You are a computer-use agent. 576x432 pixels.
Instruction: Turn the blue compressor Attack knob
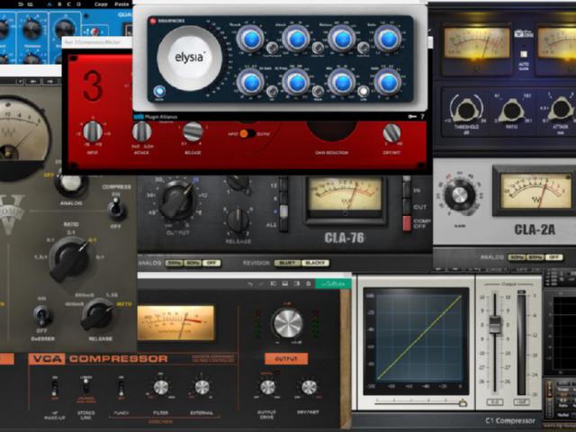click(x=561, y=108)
